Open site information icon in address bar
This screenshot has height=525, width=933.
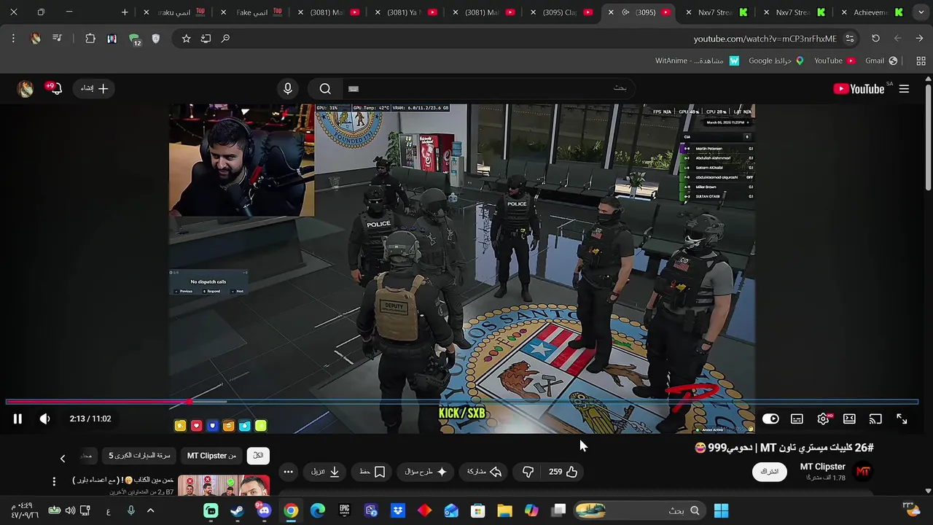[850, 39]
